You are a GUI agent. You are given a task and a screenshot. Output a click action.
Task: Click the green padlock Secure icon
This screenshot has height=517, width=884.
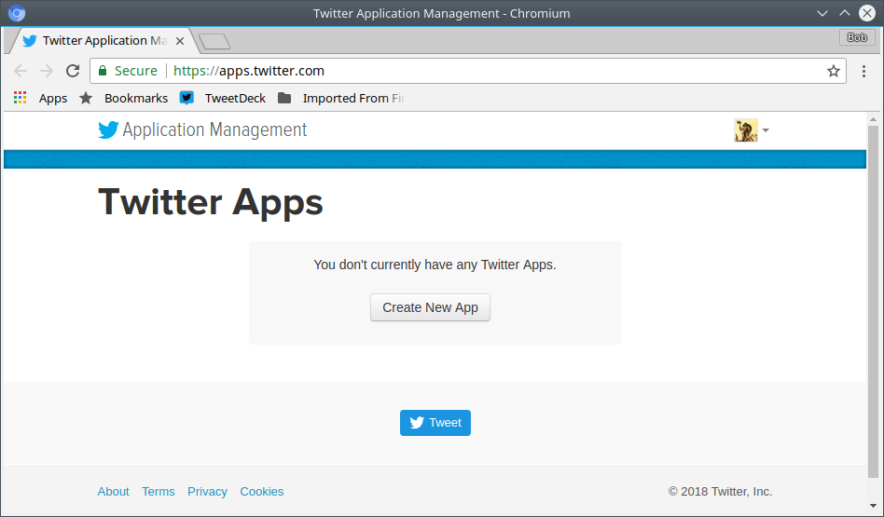coord(103,71)
